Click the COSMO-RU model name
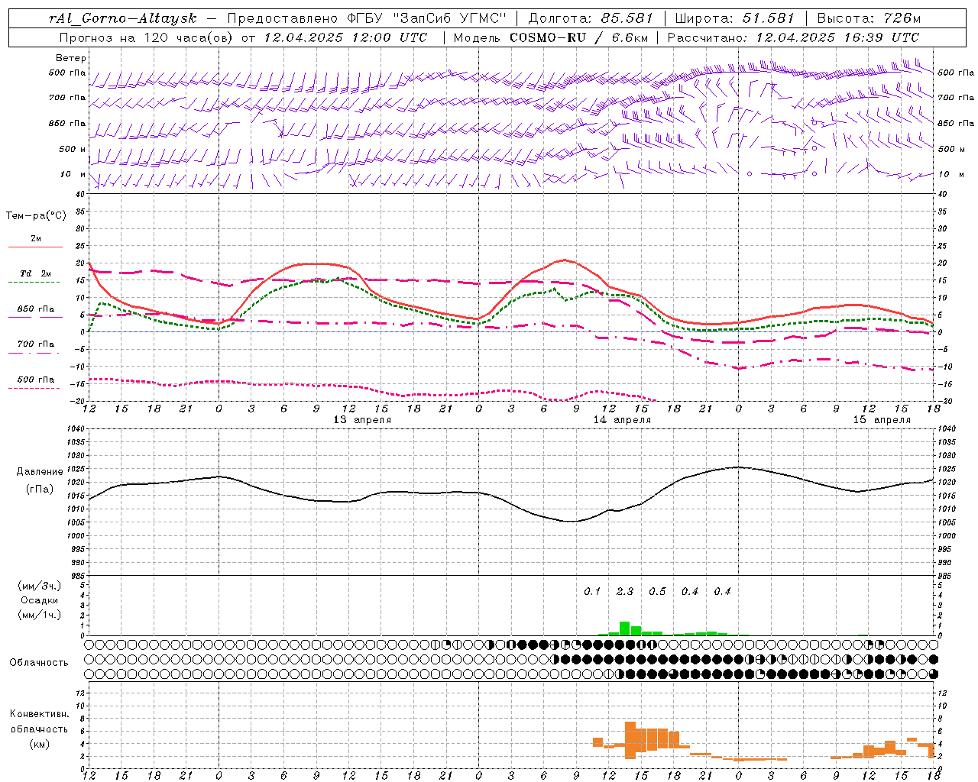 tap(542, 37)
